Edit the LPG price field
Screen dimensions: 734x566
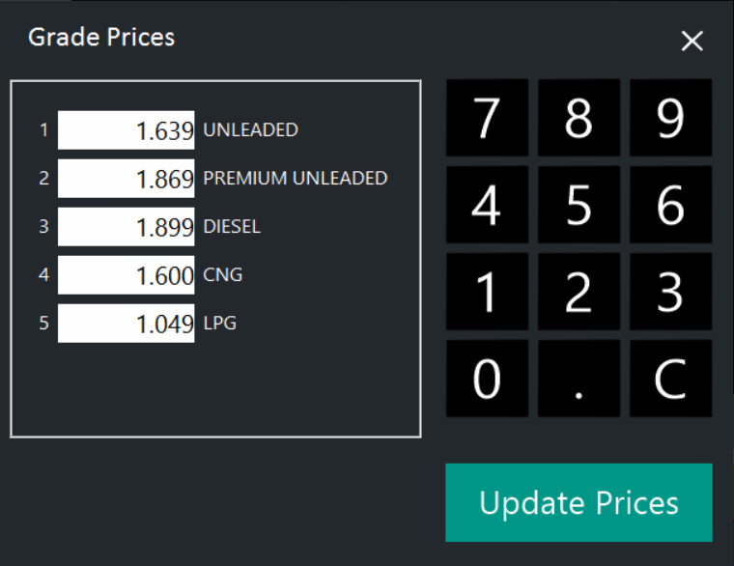127,324
